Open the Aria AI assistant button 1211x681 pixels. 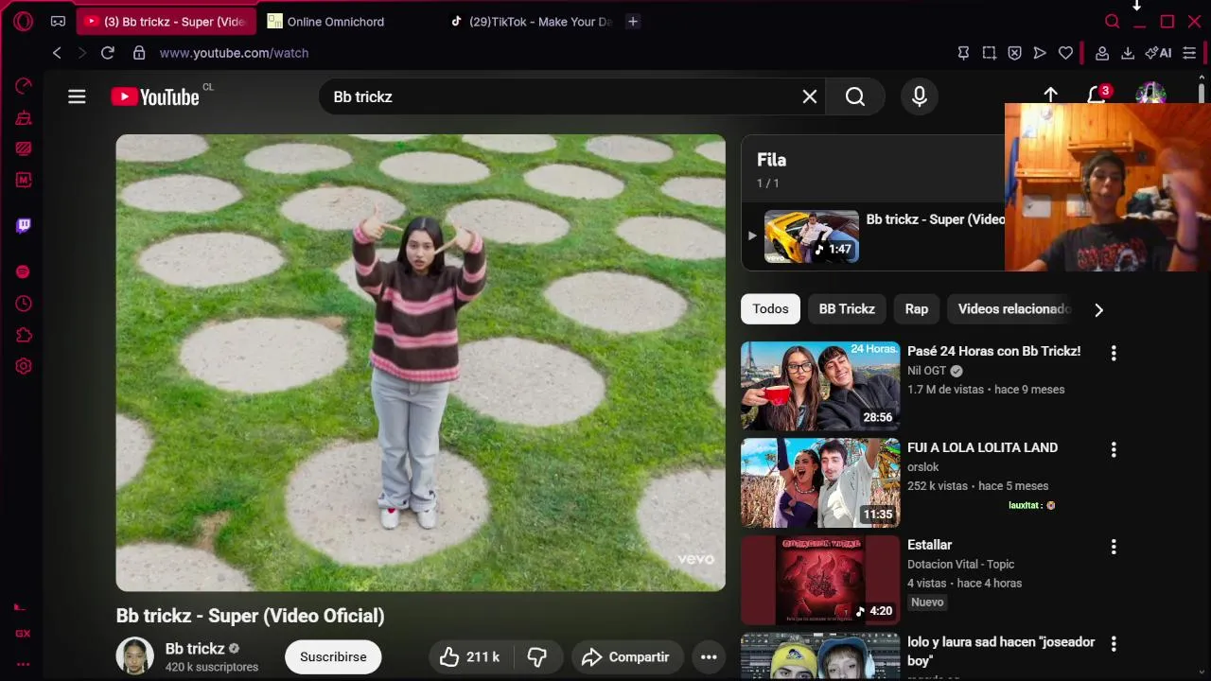tap(1158, 53)
